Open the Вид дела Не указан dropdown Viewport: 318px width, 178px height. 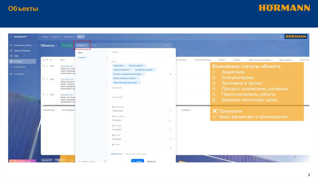142,139
